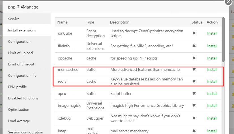Click the fileinfo status X icon
The width and height of the screenshot is (234, 134).
tap(194, 46)
